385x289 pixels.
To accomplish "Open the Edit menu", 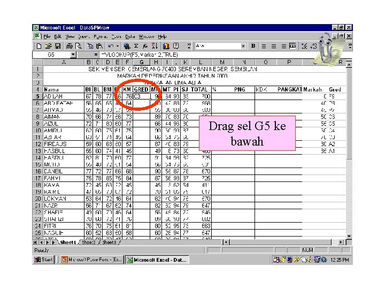I will 58,36.
